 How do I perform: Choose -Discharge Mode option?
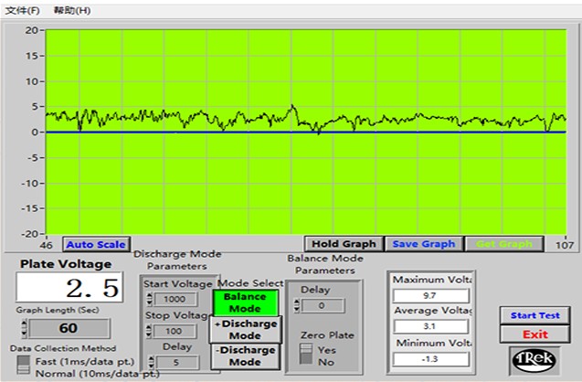pyautogui.click(x=245, y=356)
